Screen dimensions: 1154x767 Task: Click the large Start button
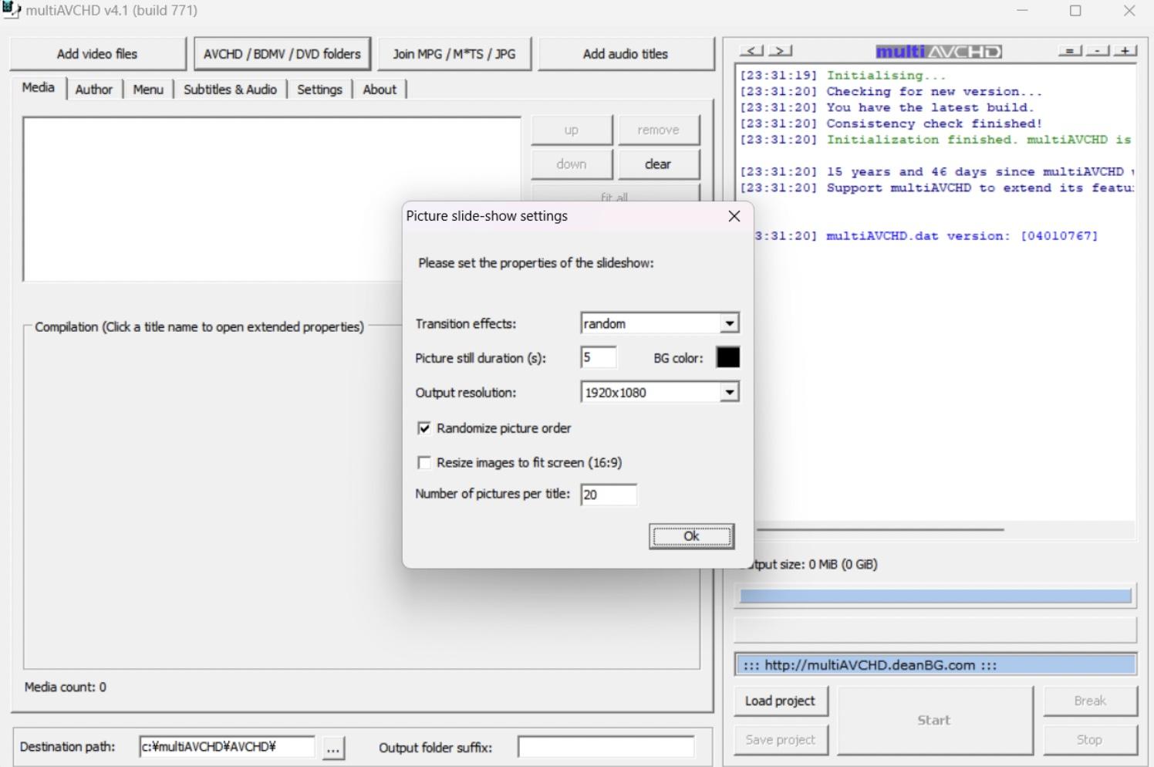(x=934, y=720)
